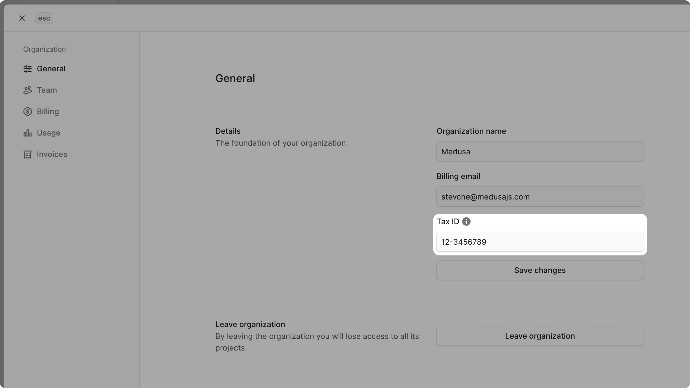This screenshot has width=690, height=388.
Task: Click the General page heading
Action: [235, 78]
